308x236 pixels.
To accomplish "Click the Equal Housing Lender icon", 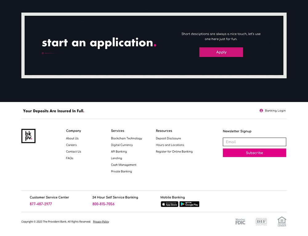I will click(282, 222).
